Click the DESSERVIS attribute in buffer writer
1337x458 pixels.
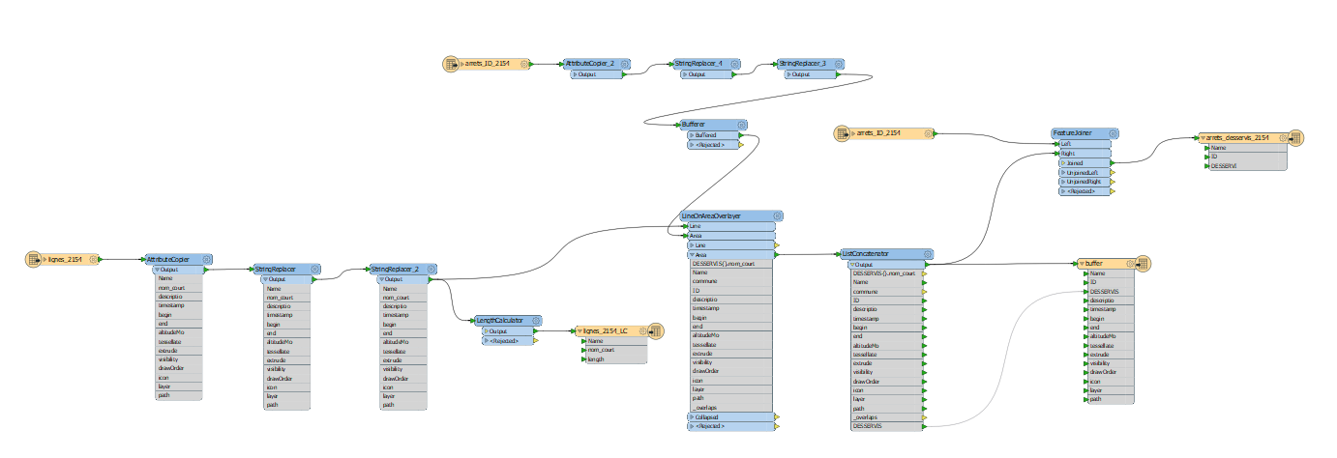(x=1104, y=291)
